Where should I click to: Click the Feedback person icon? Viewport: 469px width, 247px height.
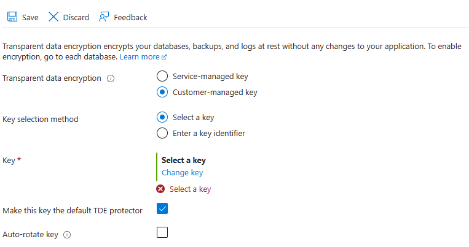click(x=104, y=17)
